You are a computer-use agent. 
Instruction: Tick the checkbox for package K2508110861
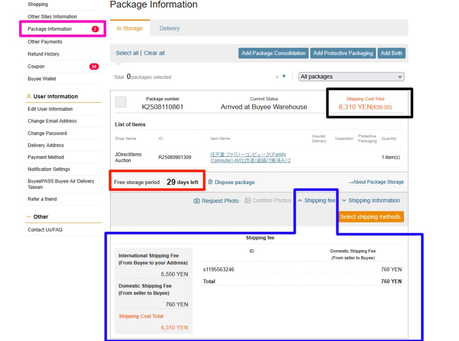pyautogui.click(x=121, y=102)
